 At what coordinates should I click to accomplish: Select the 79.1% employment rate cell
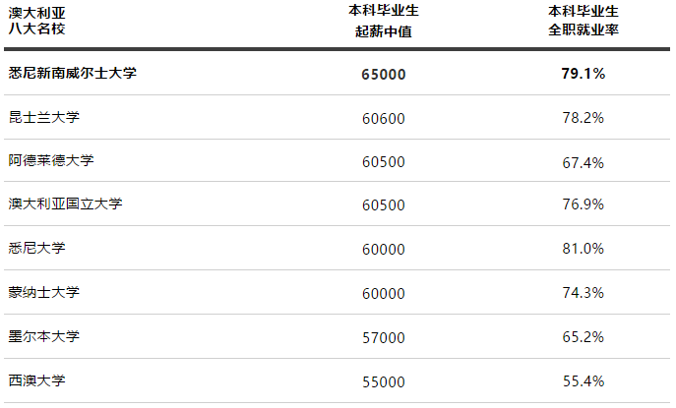point(583,74)
